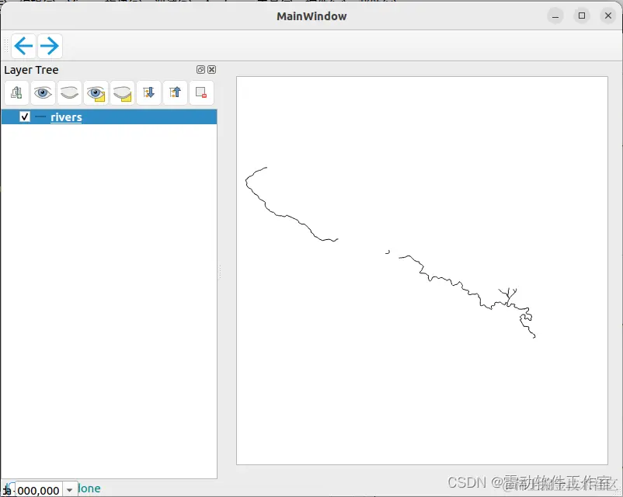Go to the next map extent with the forward arrow
This screenshot has width=623, height=497.
(x=50, y=46)
